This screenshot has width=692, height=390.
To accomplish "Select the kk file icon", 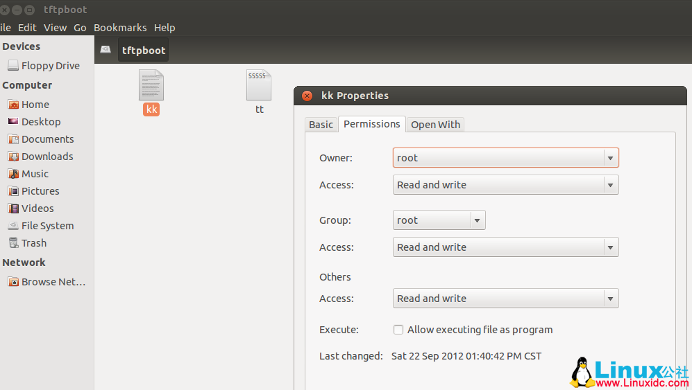I will (151, 85).
